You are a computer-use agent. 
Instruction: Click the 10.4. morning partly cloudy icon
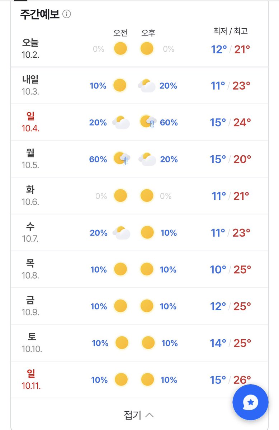[x=121, y=122]
